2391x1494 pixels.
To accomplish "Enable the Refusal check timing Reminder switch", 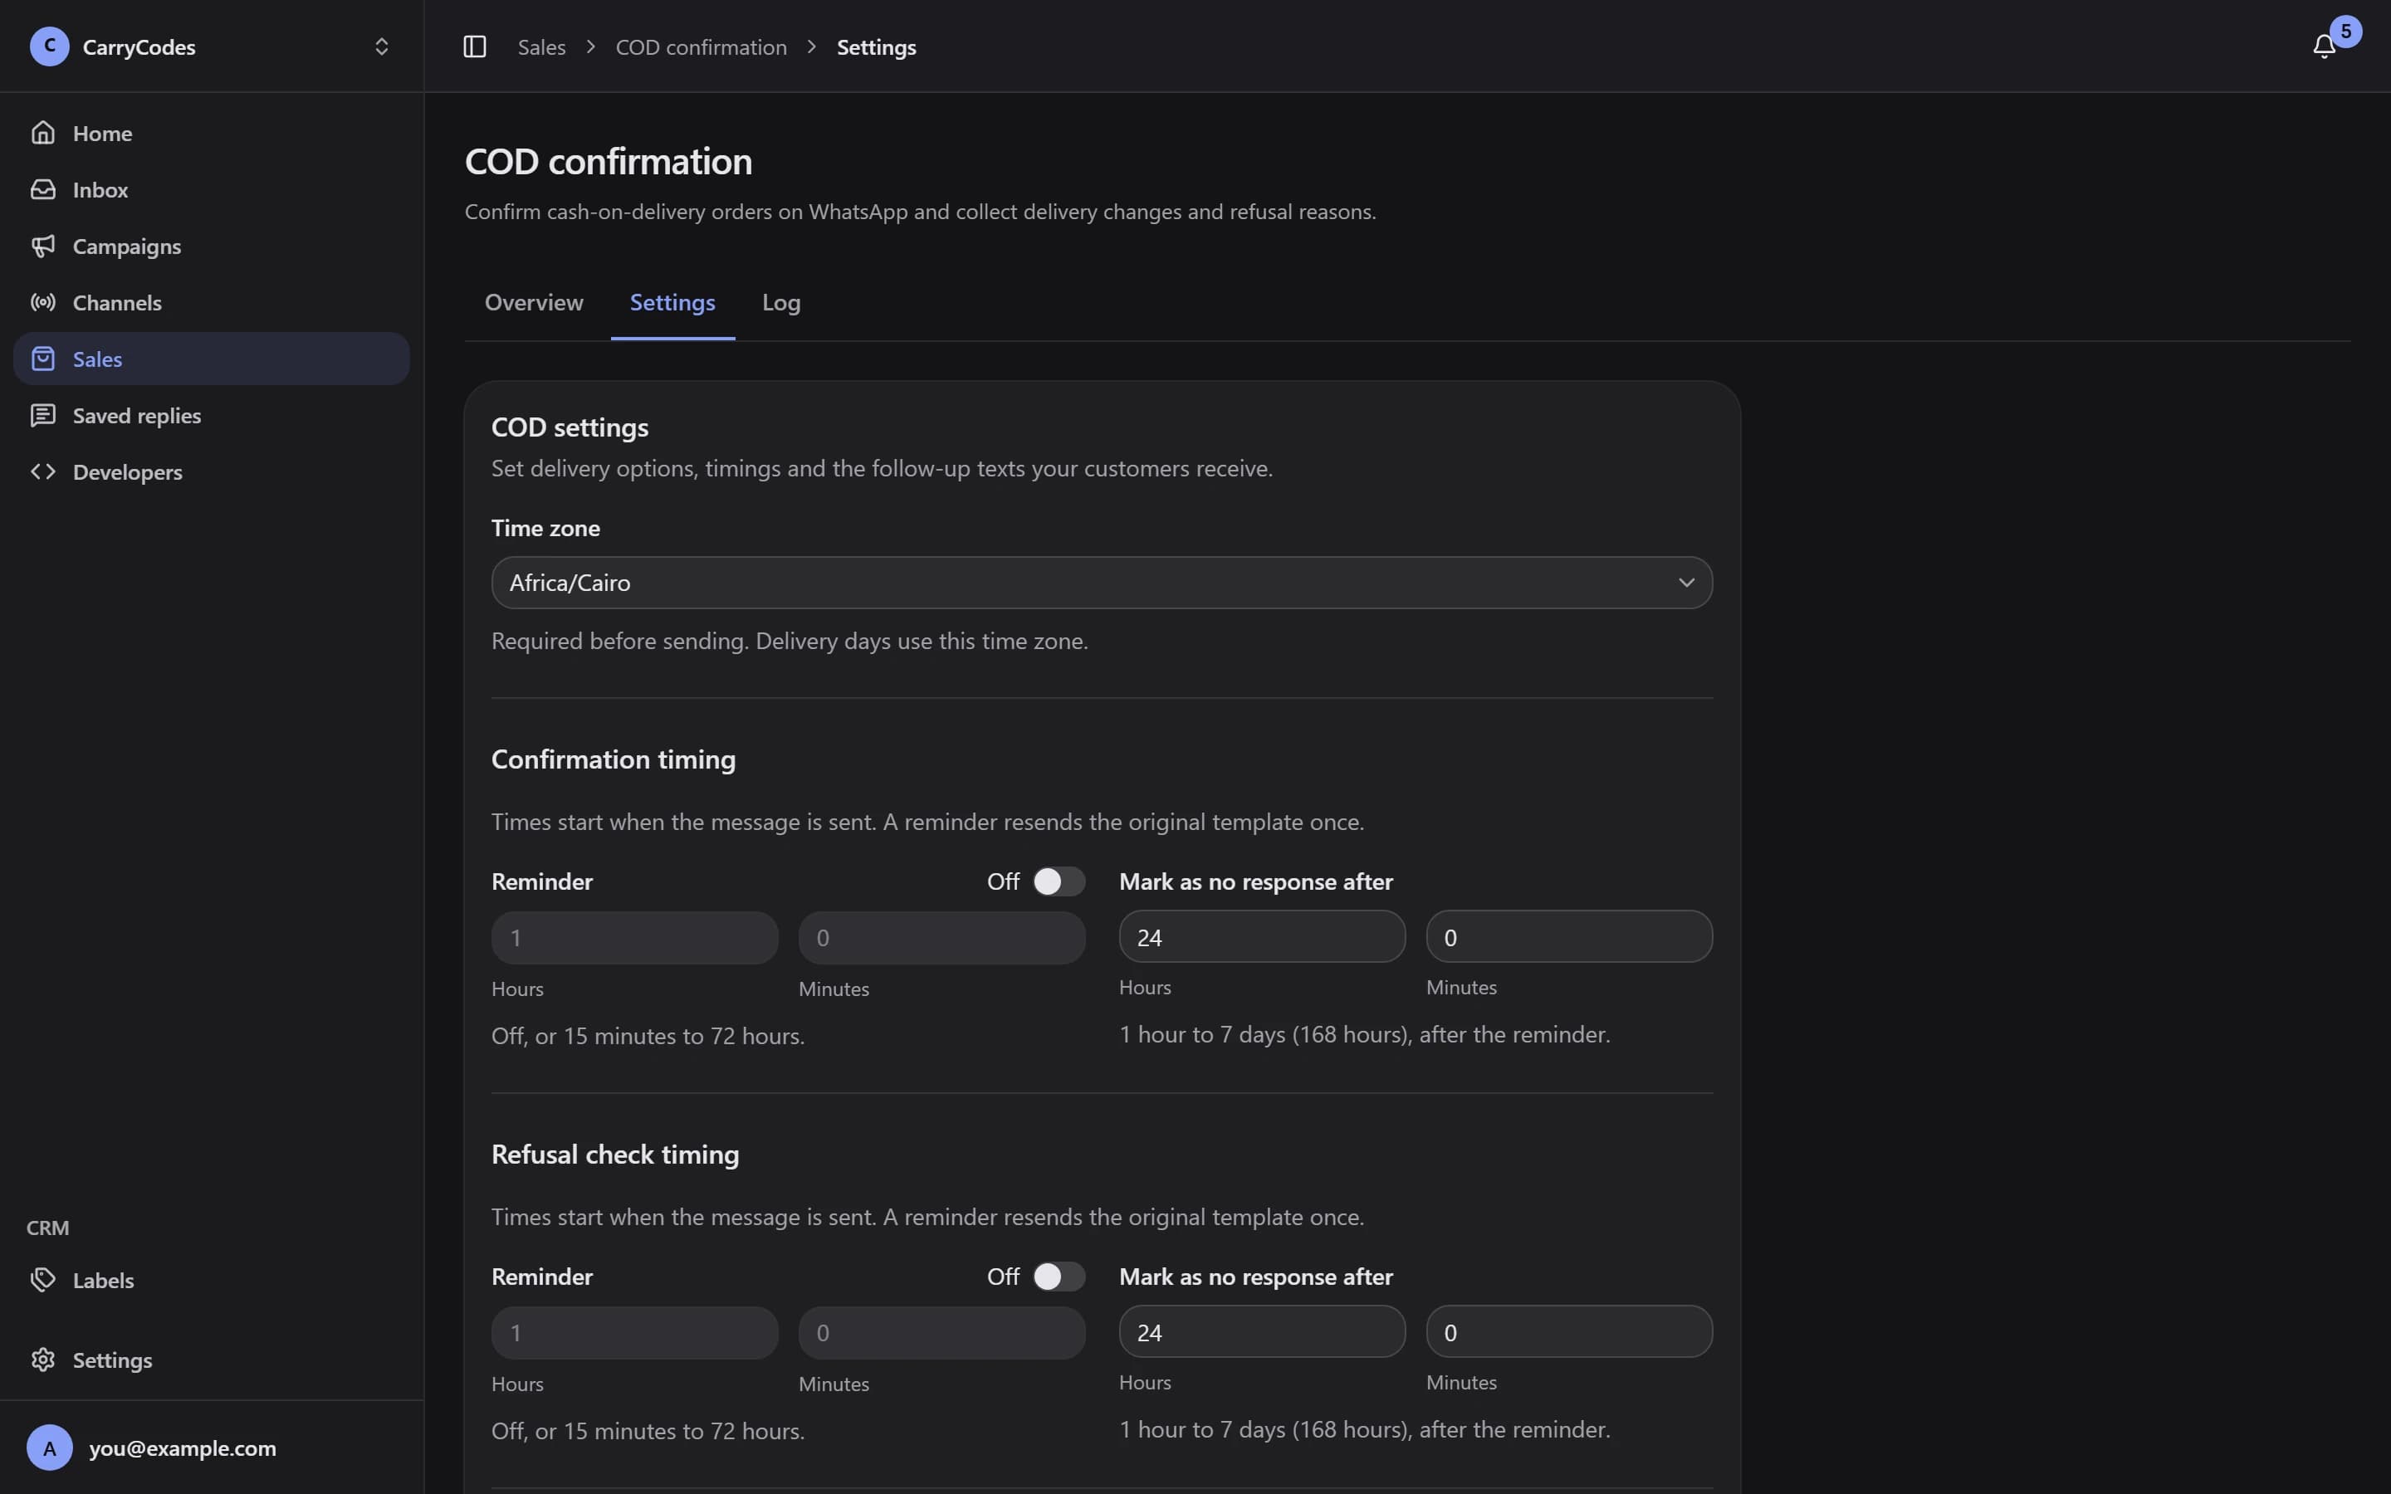I will pos(1059,1277).
